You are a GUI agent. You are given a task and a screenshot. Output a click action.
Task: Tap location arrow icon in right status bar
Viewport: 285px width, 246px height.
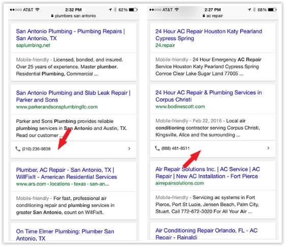point(249,10)
